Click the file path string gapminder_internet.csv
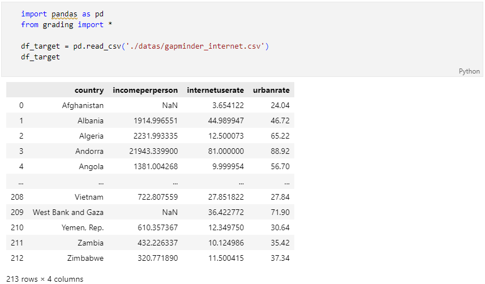Screen dimensions: 485x284 click(x=195, y=46)
